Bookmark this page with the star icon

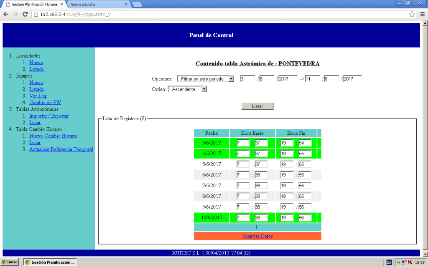click(x=412, y=14)
